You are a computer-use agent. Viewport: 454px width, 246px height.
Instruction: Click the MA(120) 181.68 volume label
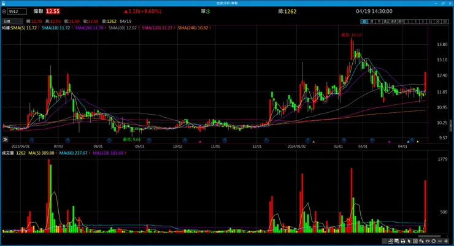pyautogui.click(x=108, y=153)
